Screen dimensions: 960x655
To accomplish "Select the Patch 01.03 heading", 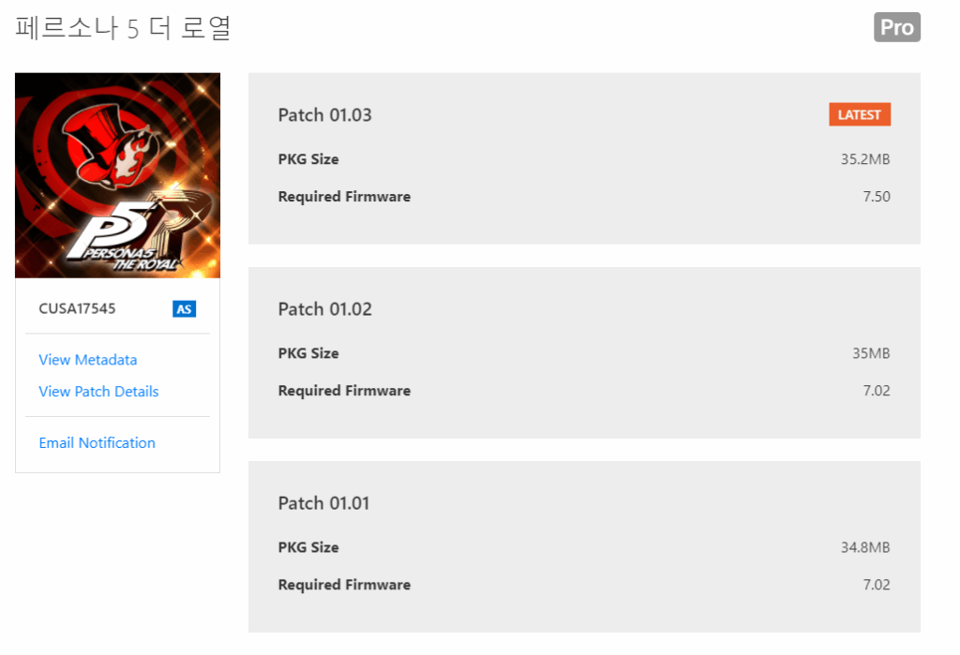I will pos(324,115).
